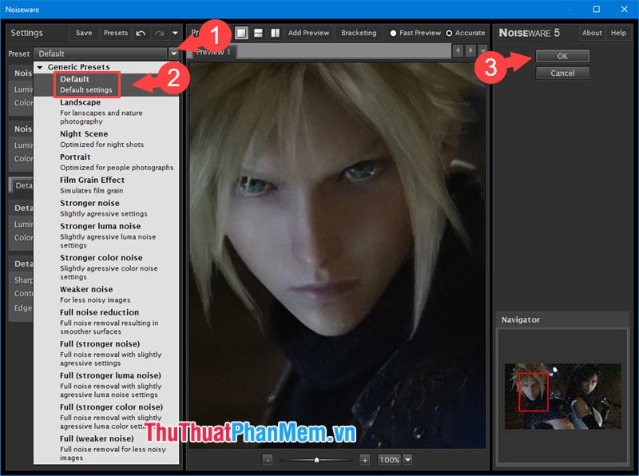Confirm with the OK button
Viewport: 639px width, 476px height.
pos(562,56)
